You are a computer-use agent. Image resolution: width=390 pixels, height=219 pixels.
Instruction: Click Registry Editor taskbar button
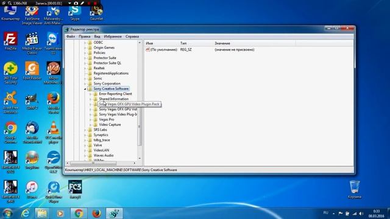[114, 214]
